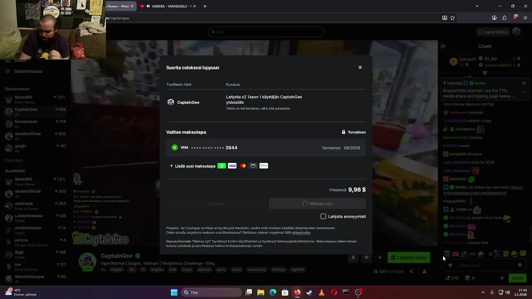Select the Visa card ending 3944
Image resolution: width=532 pixels, height=299 pixels.
pyautogui.click(x=266, y=148)
